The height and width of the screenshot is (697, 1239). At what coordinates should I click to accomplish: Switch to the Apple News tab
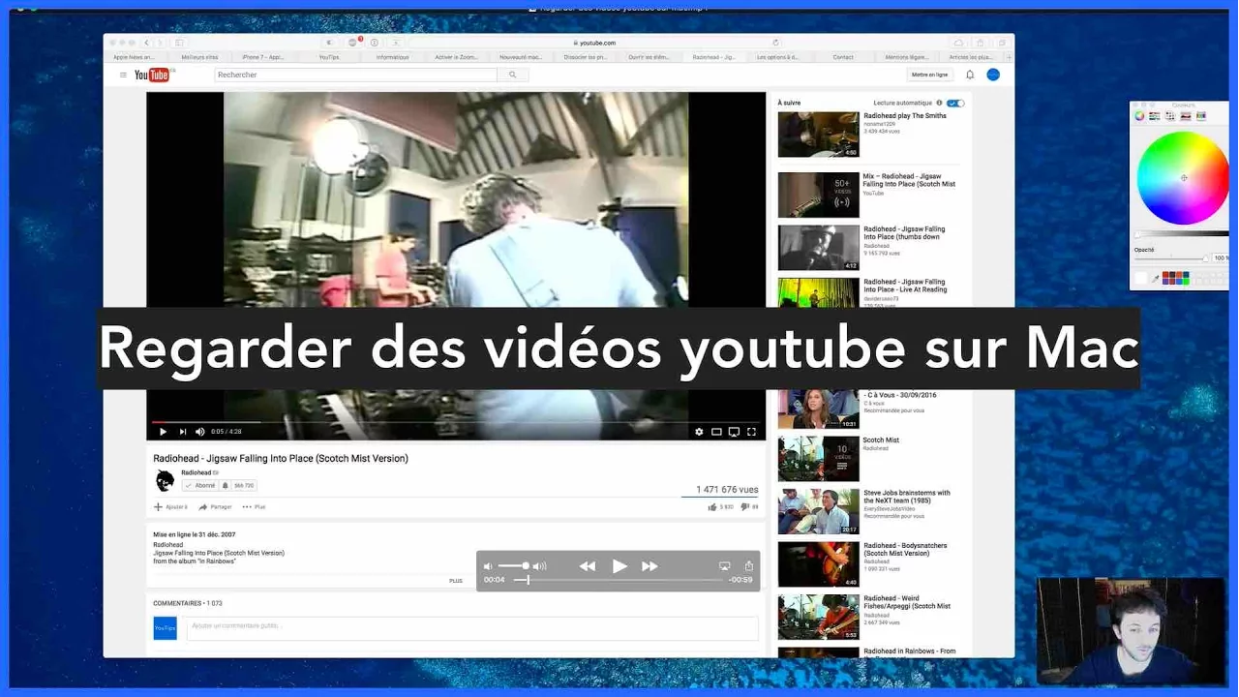(x=135, y=57)
